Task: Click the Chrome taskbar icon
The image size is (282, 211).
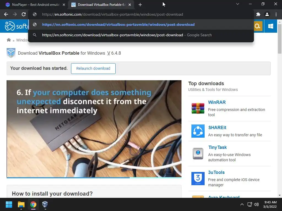Action: (33, 204)
